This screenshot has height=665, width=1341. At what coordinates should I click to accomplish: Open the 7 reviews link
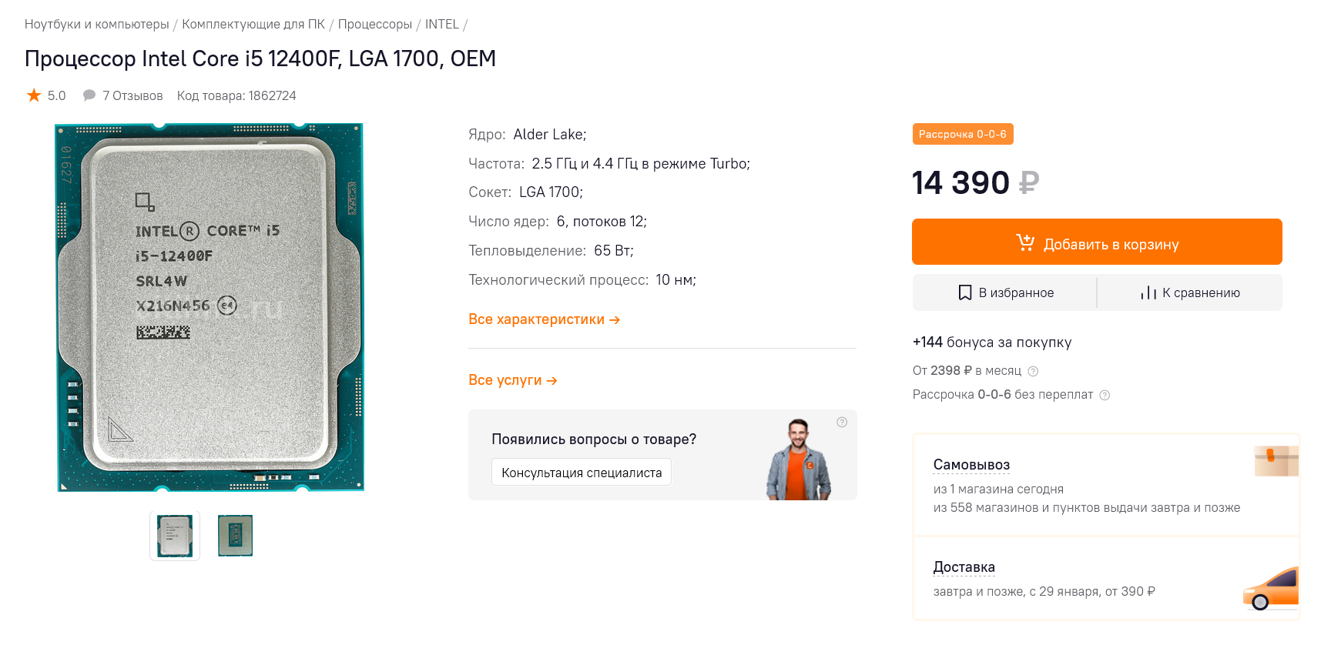tap(132, 96)
